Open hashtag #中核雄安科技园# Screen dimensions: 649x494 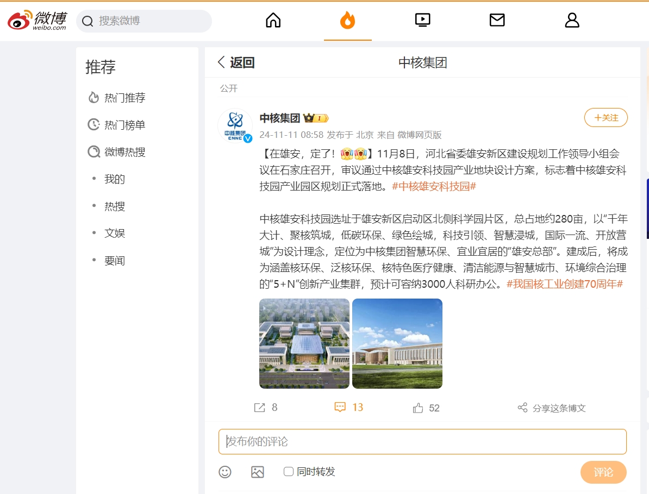[x=434, y=186]
